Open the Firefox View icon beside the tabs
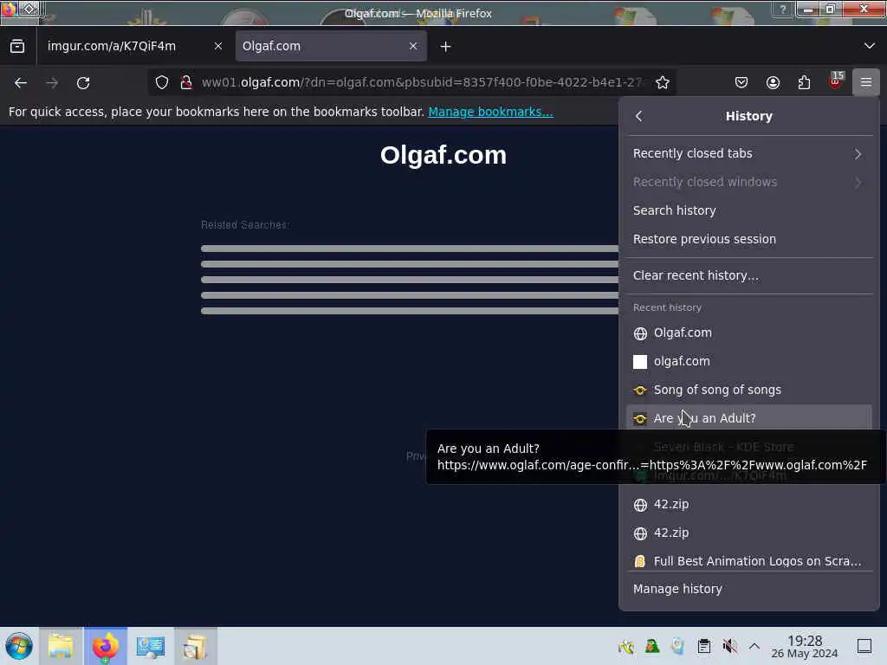The height and width of the screenshot is (665, 887). coord(17,47)
